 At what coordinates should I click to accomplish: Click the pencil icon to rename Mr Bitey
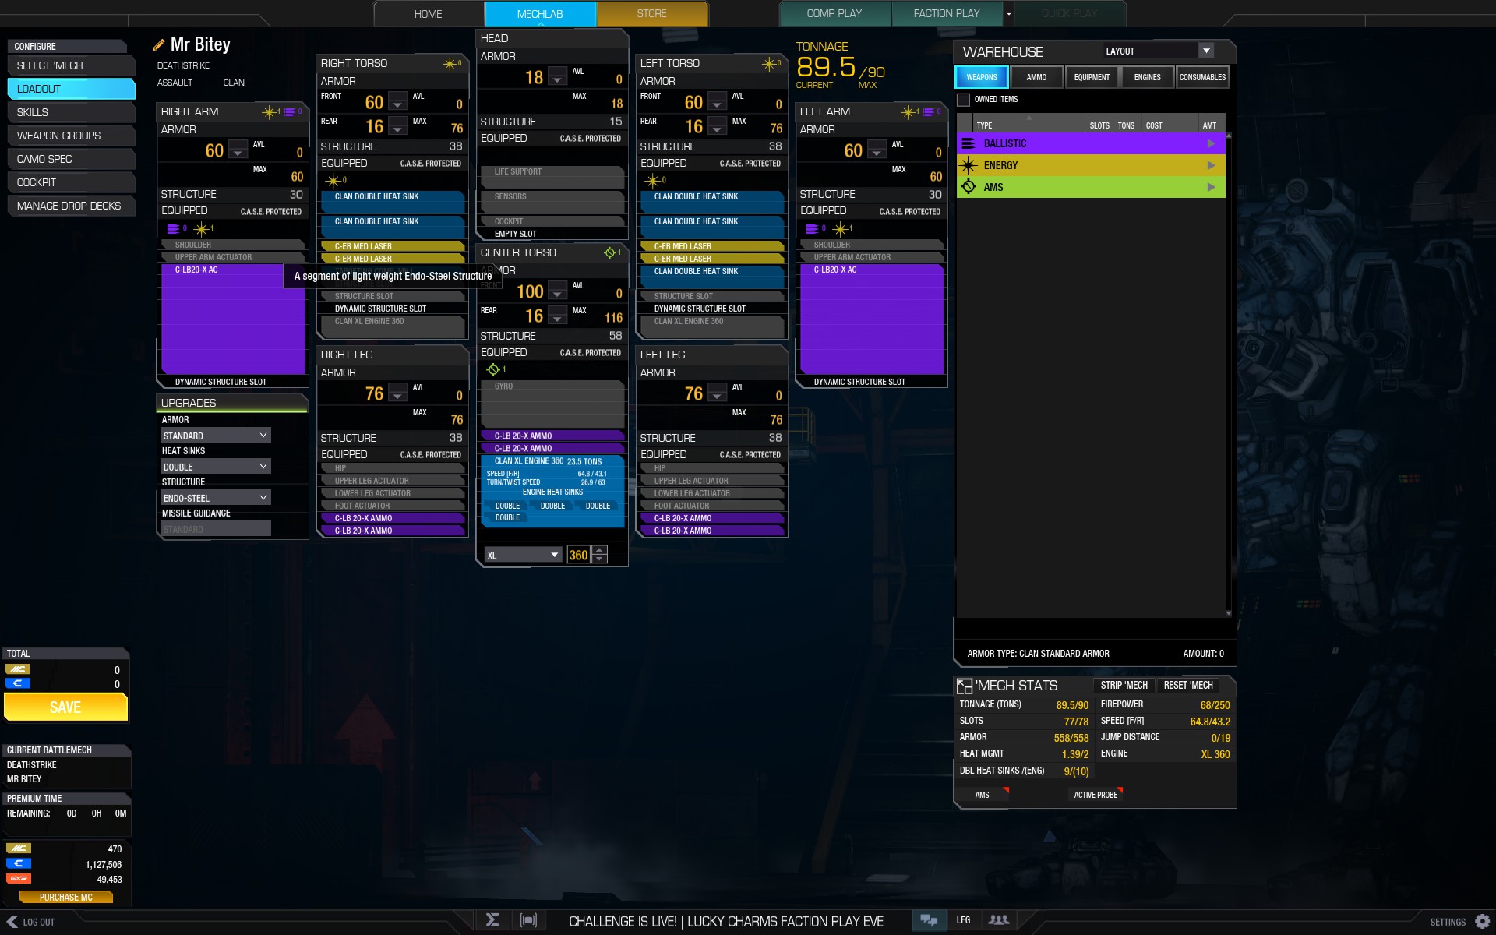(x=159, y=45)
